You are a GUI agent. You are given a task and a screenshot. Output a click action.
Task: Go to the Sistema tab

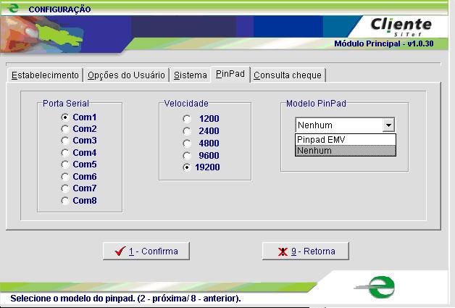pos(190,75)
